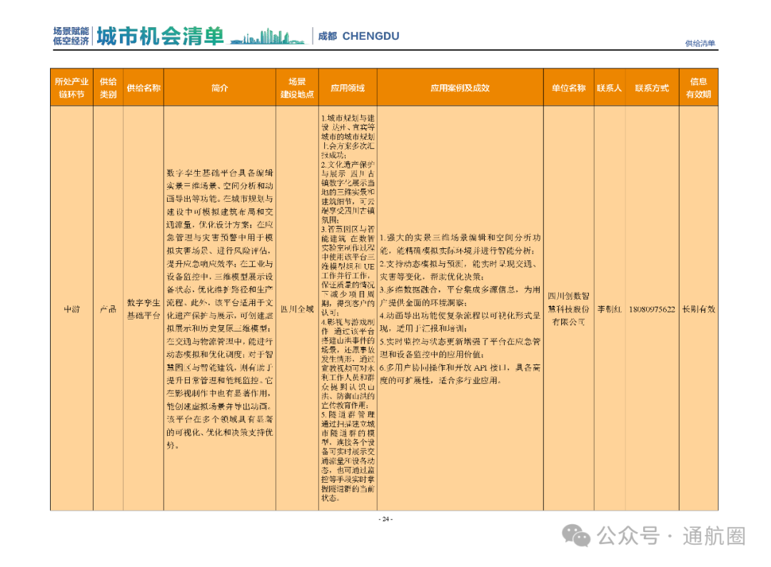
Task: Click the 中游 table cell
Action: (x=72, y=309)
